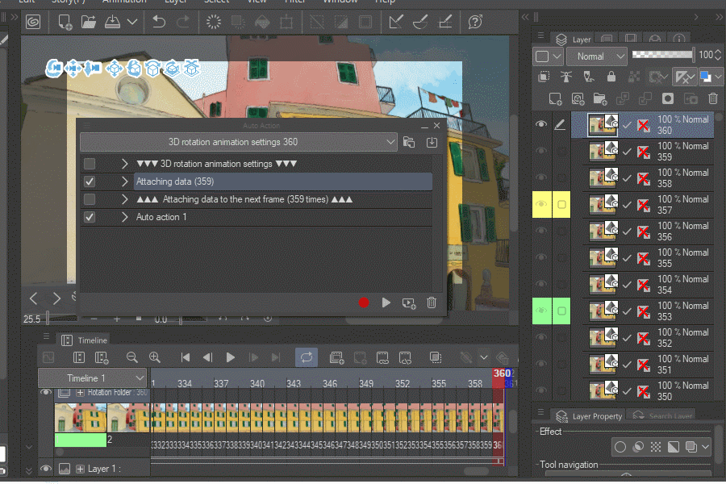
Task: Uncheck the Auto action 1 checkbox
Action: [x=90, y=217]
